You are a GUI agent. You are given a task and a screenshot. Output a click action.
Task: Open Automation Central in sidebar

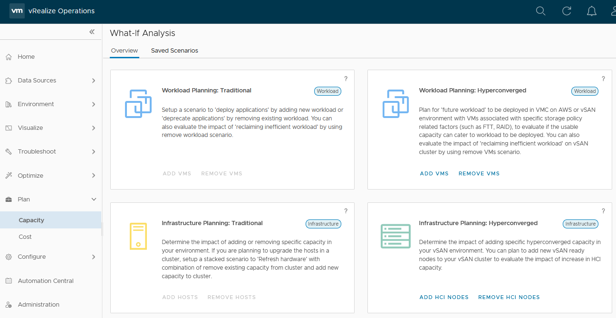coord(46,281)
